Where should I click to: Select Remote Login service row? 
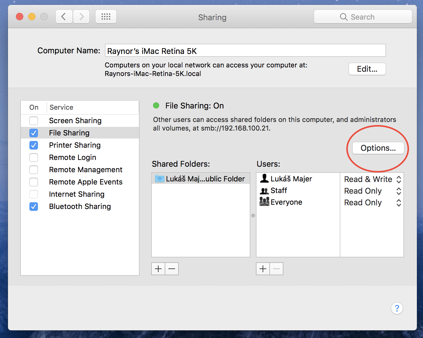(80, 158)
